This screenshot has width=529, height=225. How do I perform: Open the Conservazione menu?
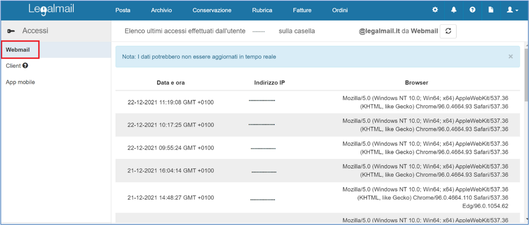(x=212, y=10)
